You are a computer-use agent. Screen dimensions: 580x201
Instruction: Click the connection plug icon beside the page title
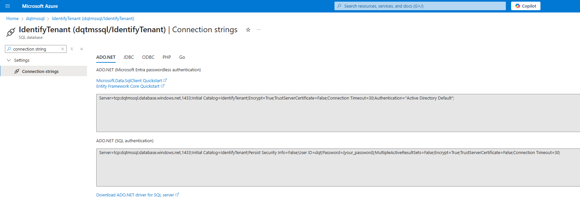coord(11,32)
